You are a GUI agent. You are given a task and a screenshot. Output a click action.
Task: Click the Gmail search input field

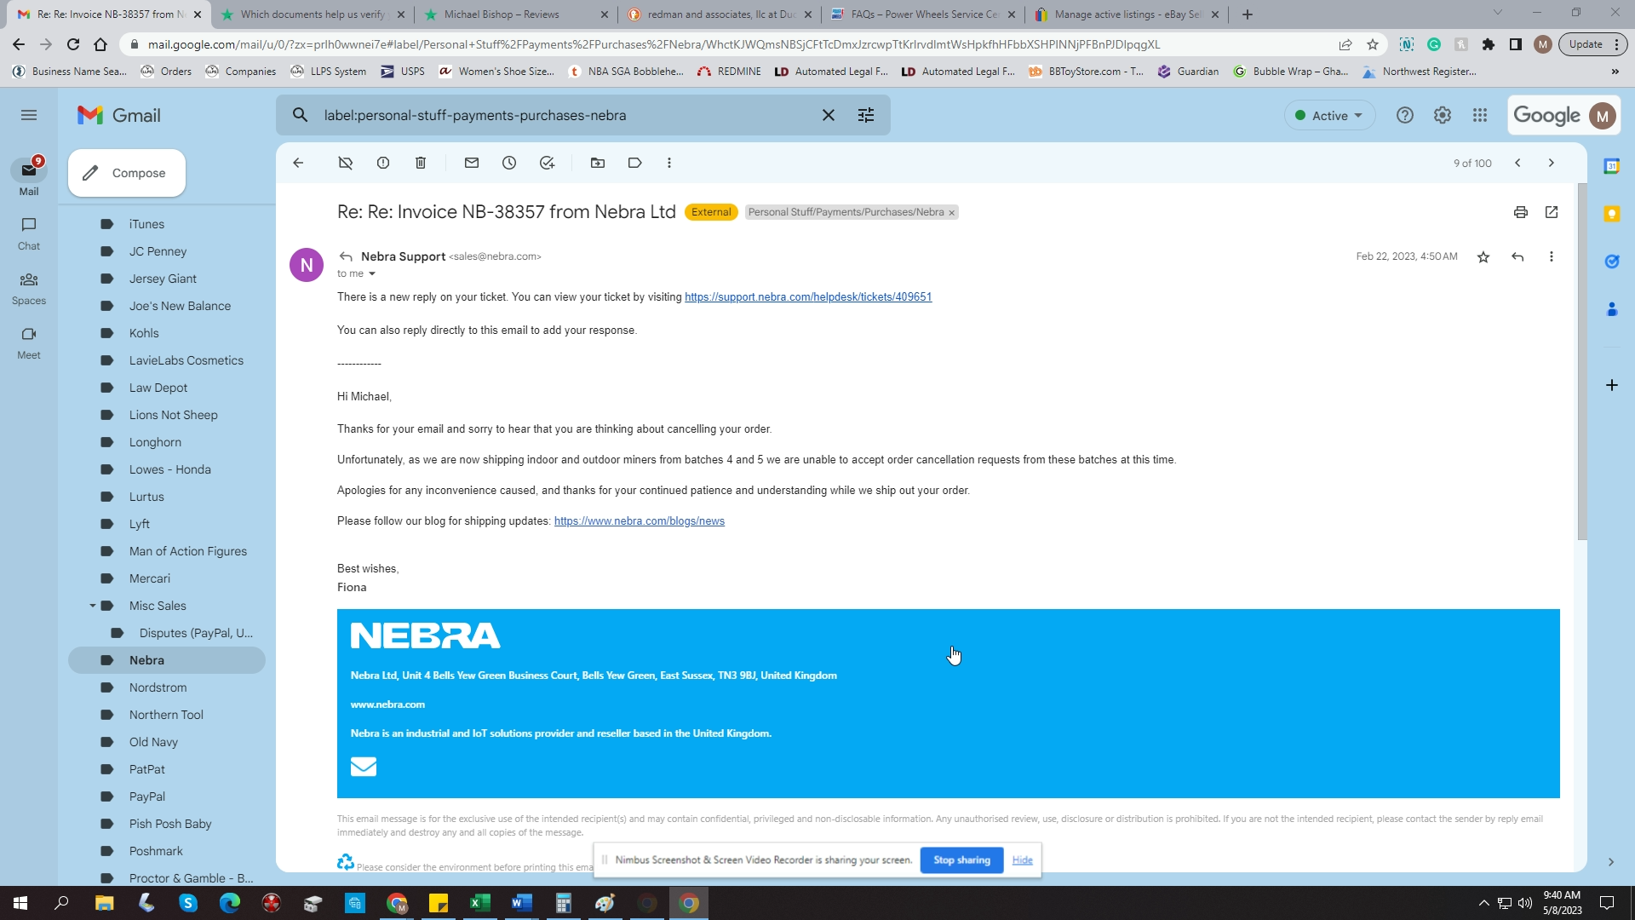562,115
